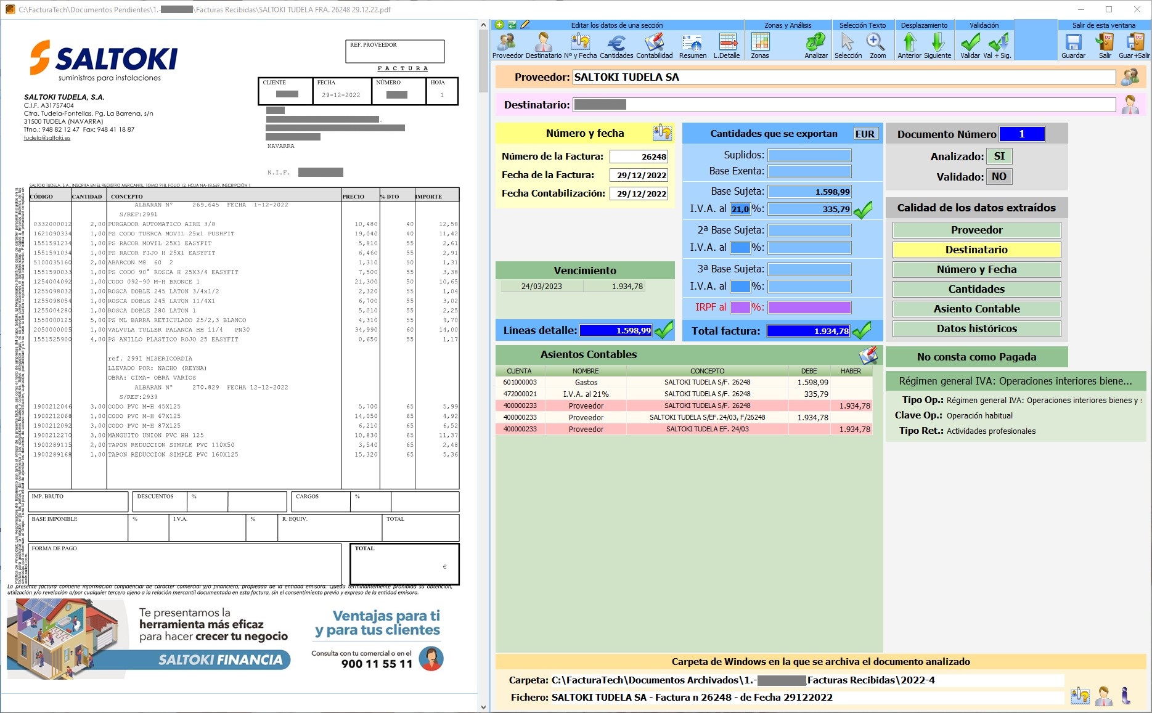Open the Proveedor section editor in toolbar
The width and height of the screenshot is (1152, 713).
[507, 46]
